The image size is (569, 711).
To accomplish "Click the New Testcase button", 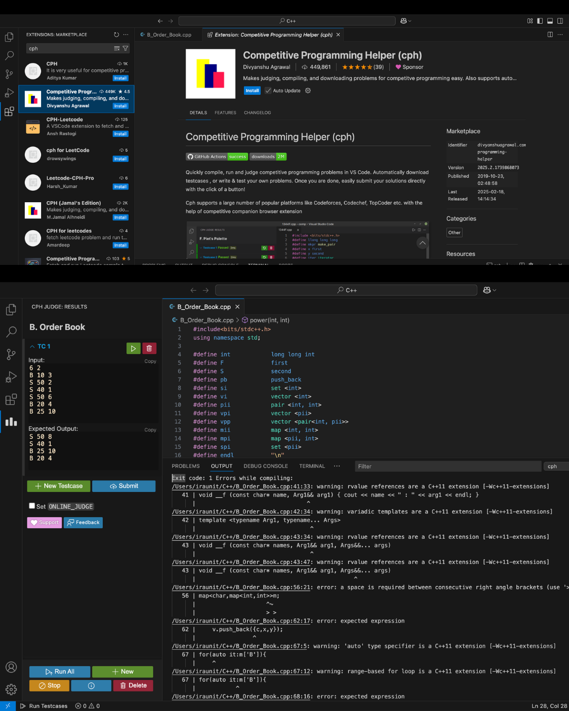I will click(58, 486).
